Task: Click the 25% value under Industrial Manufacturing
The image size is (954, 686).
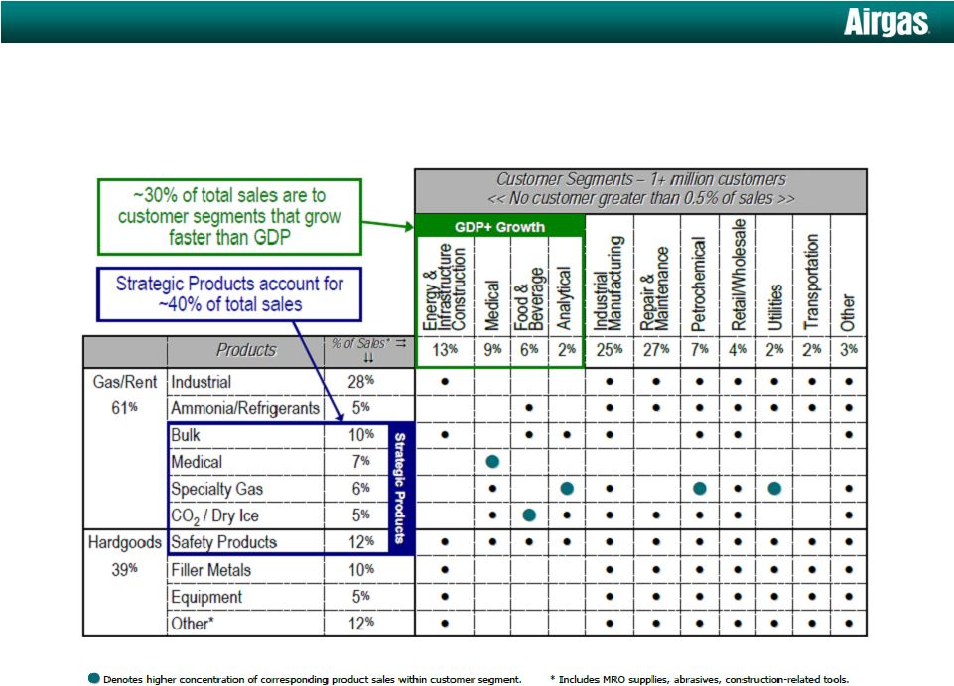Action: 609,350
